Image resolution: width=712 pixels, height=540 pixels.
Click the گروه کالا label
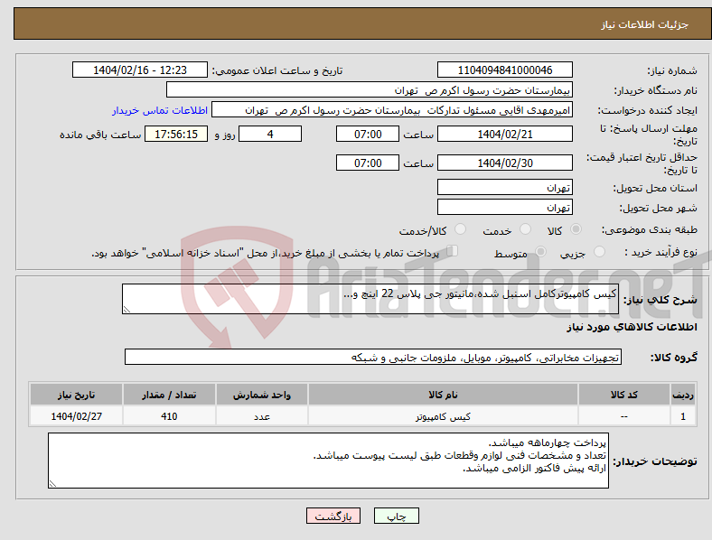674,357
